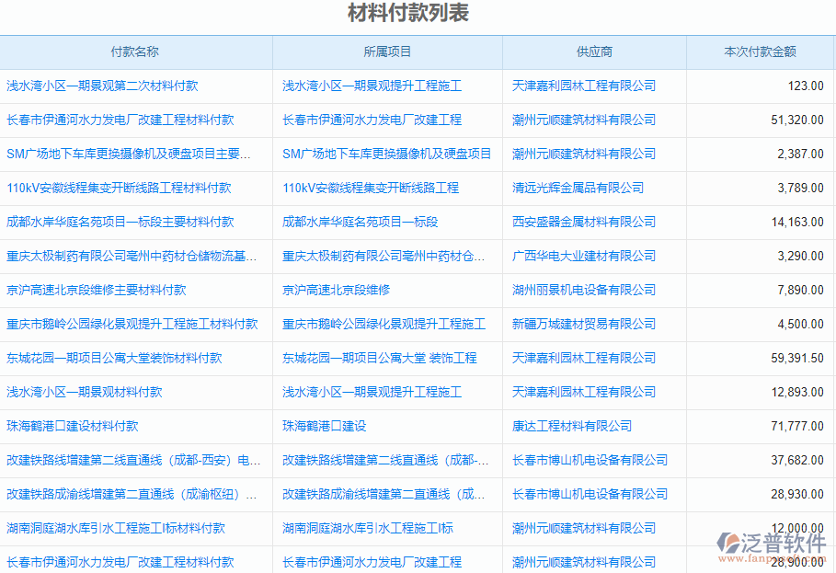Viewport: 836px width, 573px height.
Task: View supplier 康达工程材料有限公司
Action: pyautogui.click(x=570, y=426)
